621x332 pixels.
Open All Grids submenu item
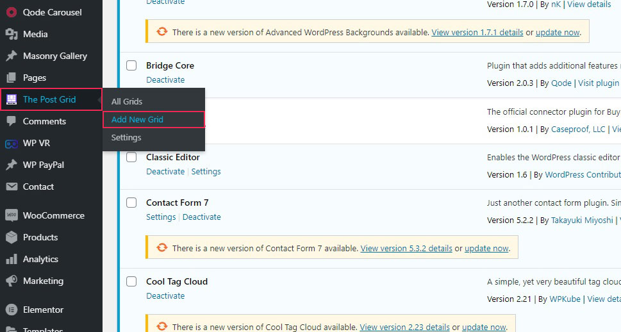(127, 101)
